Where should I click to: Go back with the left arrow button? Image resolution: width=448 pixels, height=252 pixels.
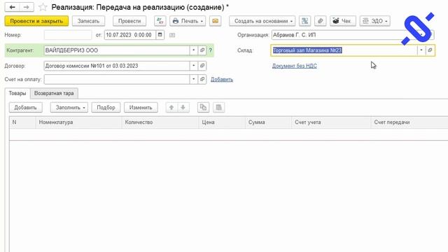pyautogui.click(x=12, y=7)
